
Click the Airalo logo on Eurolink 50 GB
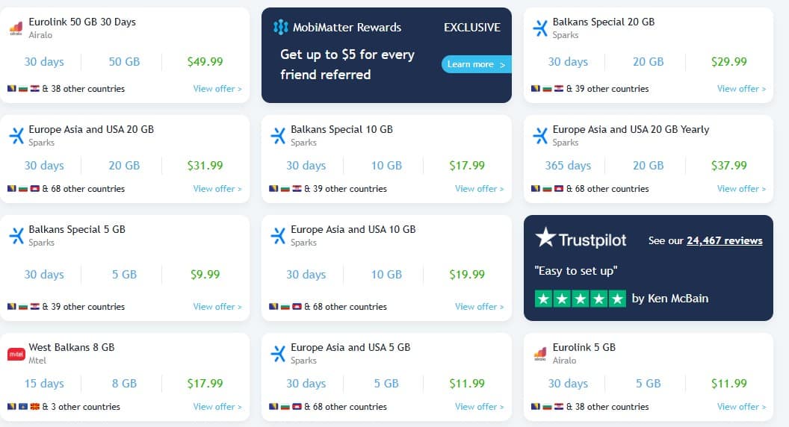(x=16, y=28)
